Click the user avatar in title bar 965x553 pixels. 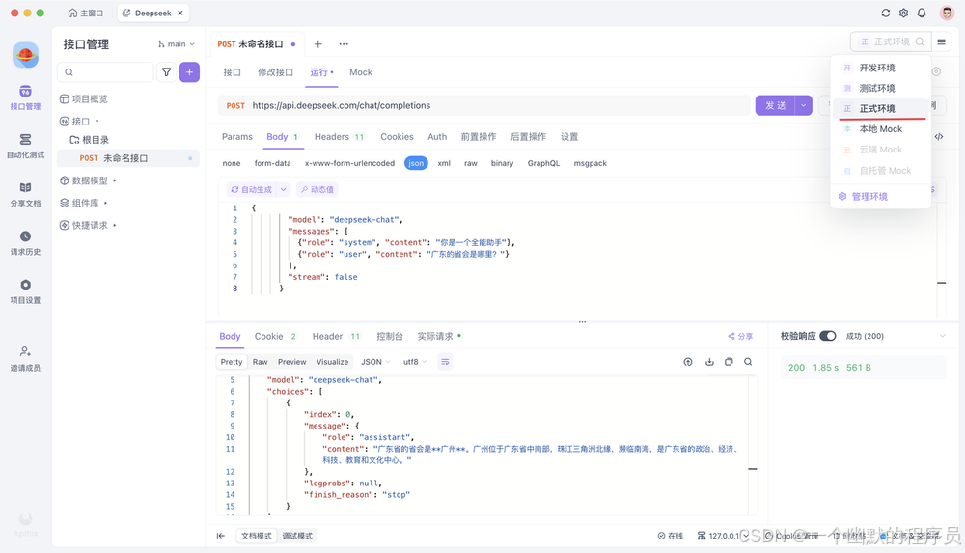(x=947, y=13)
